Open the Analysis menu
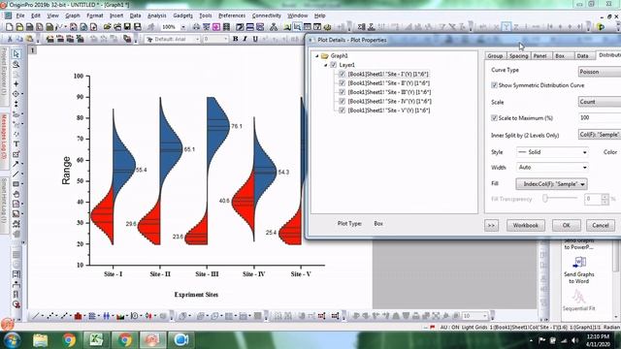Image resolution: width=621 pixels, height=349 pixels. (x=157, y=16)
